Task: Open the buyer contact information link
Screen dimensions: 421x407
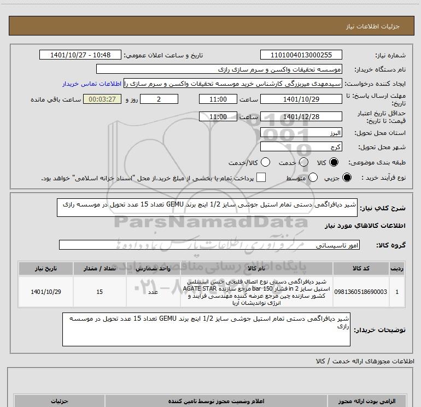Action: [92, 84]
